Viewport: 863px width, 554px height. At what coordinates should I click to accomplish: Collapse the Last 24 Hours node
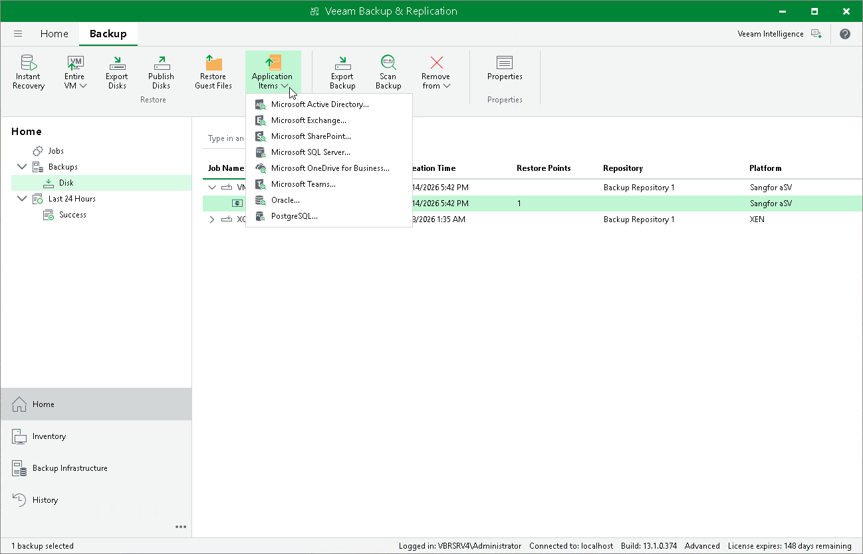point(22,199)
